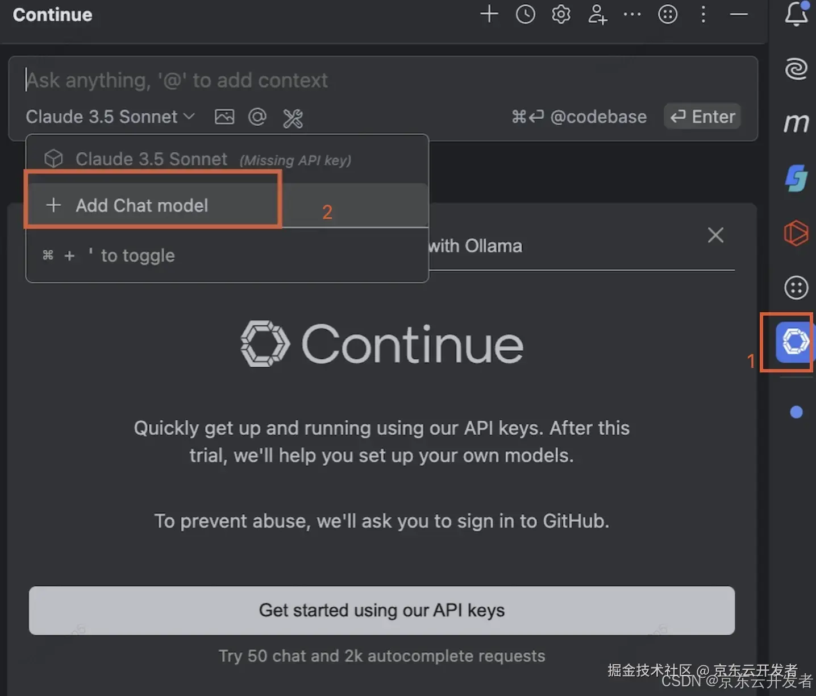Hide the Continue panel with dash icon
The height and width of the screenshot is (696, 816).
pos(739,14)
